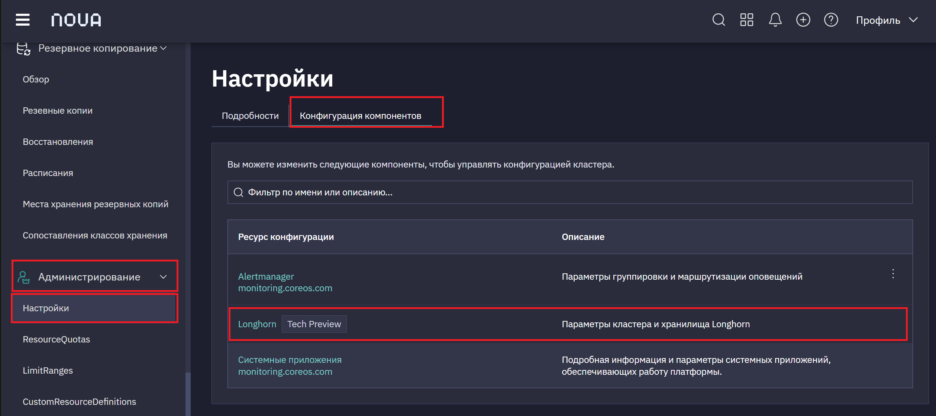The width and height of the screenshot is (936, 416).
Task: Open the Системные приложения link
Action: click(290, 360)
